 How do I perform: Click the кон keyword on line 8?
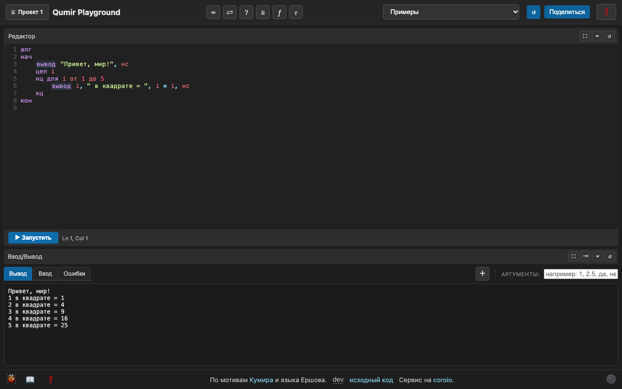coord(26,101)
